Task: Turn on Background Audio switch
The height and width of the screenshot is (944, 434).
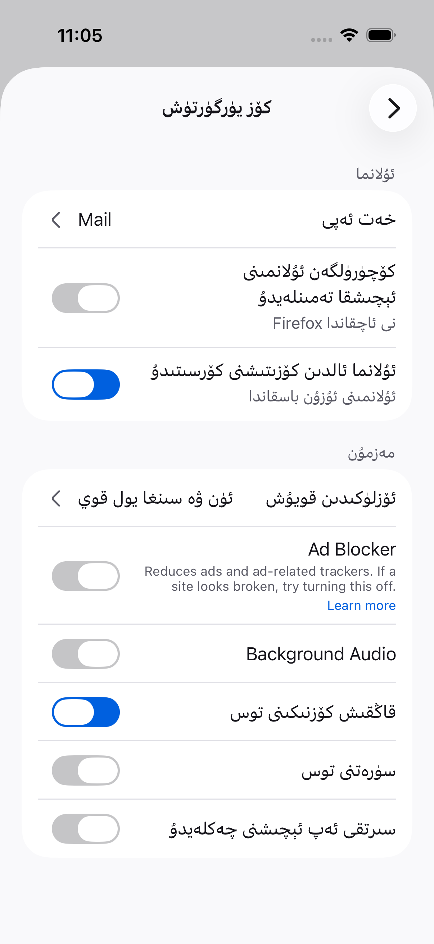Action: click(86, 654)
